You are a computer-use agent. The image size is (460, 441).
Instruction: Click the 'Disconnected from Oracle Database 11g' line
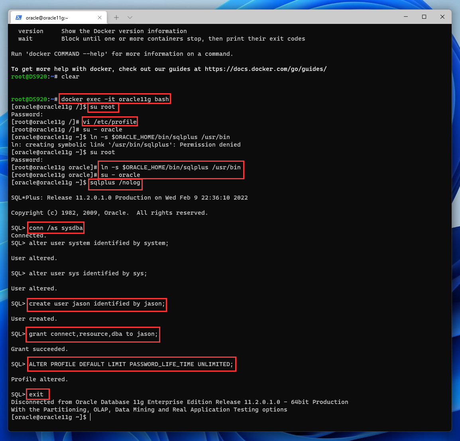(179, 402)
